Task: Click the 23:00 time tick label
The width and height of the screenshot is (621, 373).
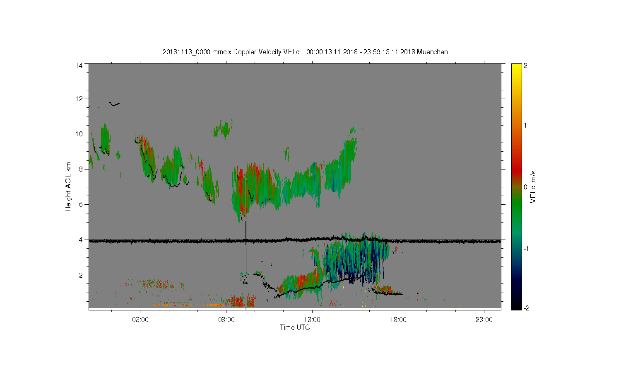Action: [484, 320]
